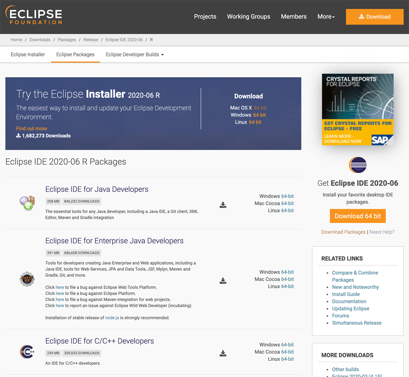409x377 pixels.
Task: Click 'here' for Wild Web Developer issue
Action: tap(60, 305)
